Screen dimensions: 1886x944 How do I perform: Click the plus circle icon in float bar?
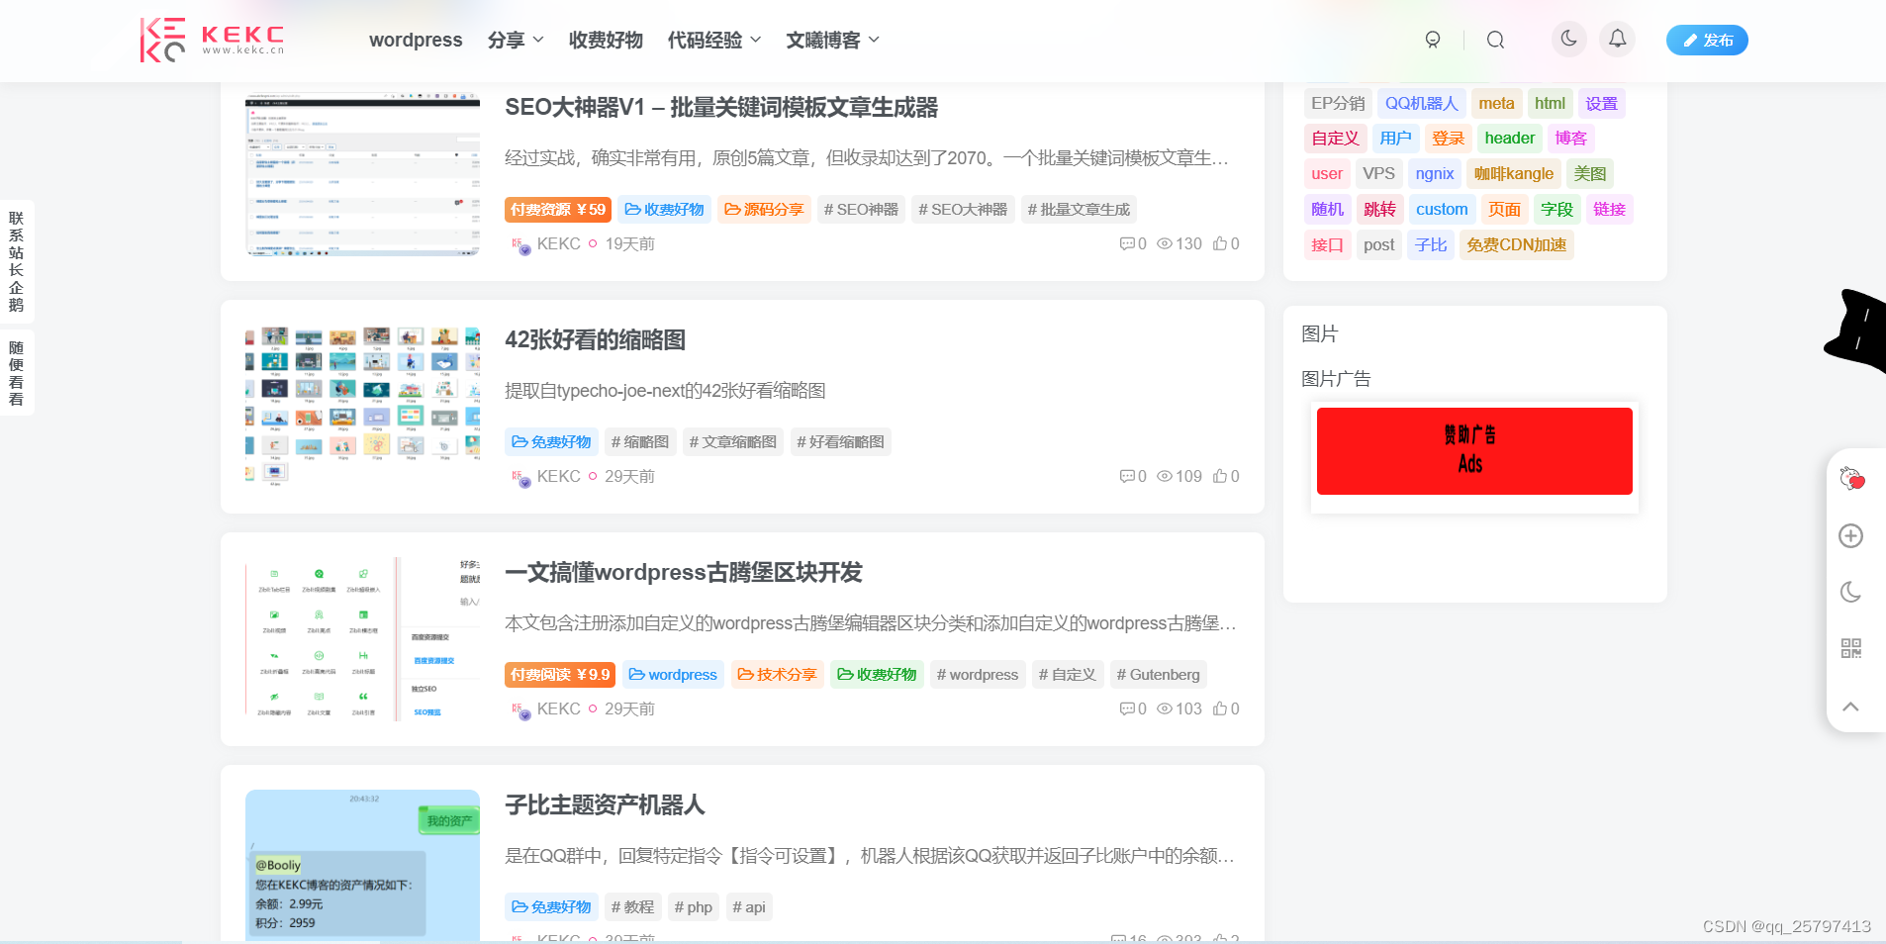(1851, 535)
